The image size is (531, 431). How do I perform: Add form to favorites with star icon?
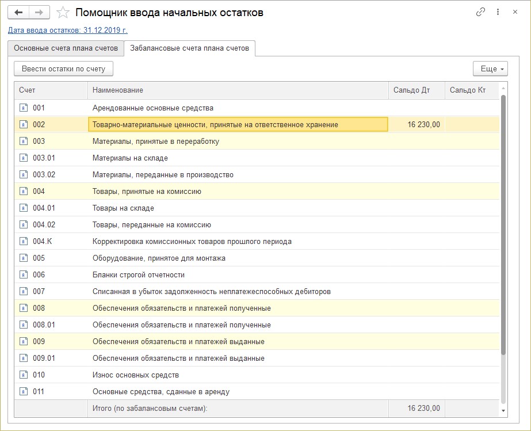(x=63, y=13)
